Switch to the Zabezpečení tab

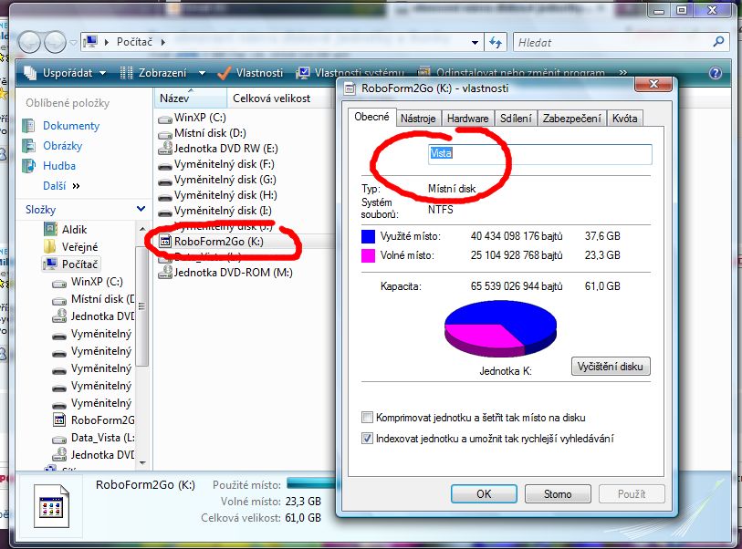(571, 119)
